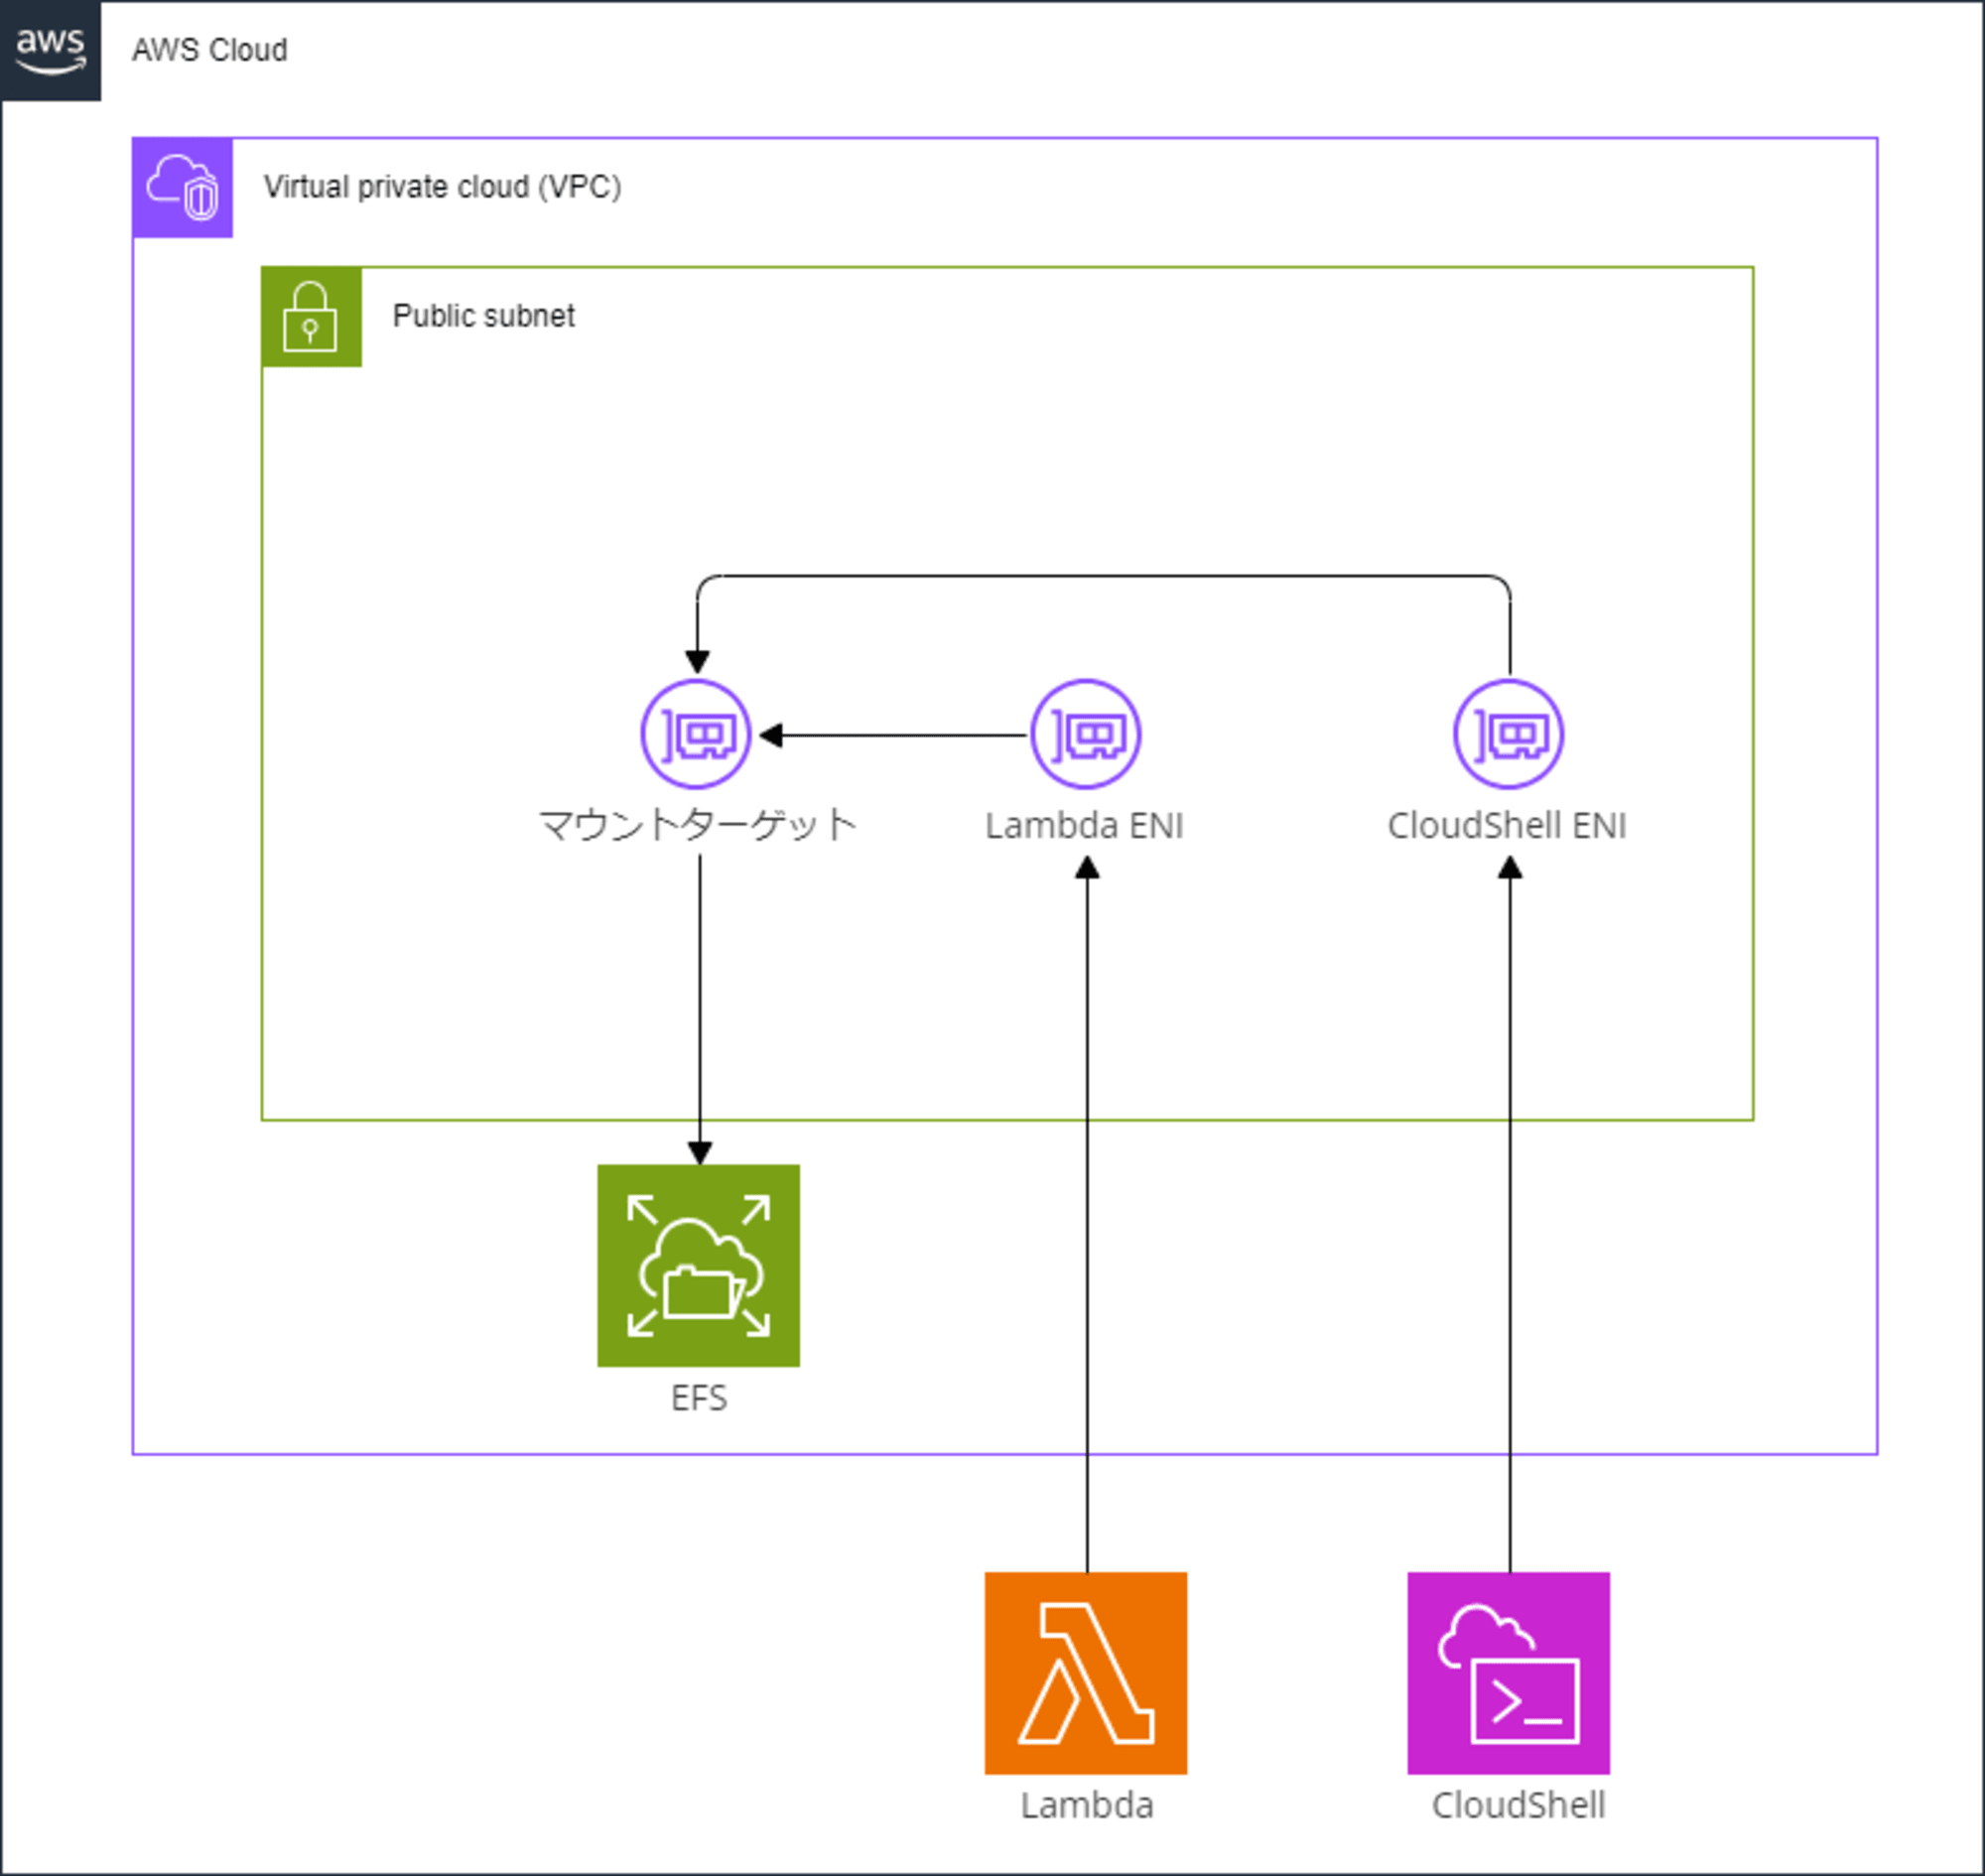Click the "EFS" text label
Screen dimensions: 1985x1876
pyautogui.click(x=699, y=1398)
